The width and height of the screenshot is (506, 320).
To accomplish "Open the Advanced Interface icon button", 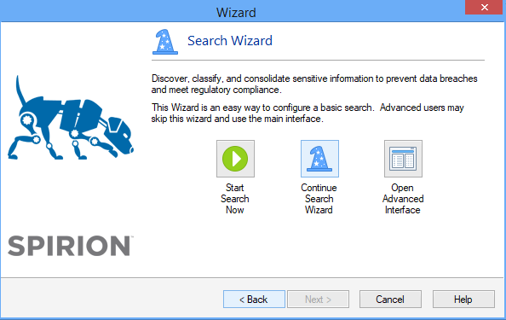I will point(403,159).
